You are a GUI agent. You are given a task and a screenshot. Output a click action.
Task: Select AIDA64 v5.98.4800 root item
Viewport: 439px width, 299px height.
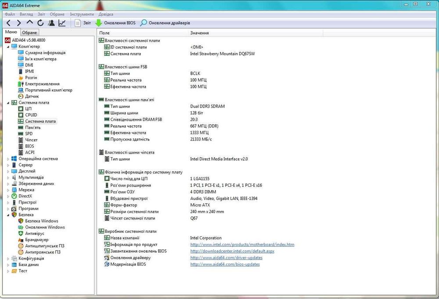coord(25,40)
